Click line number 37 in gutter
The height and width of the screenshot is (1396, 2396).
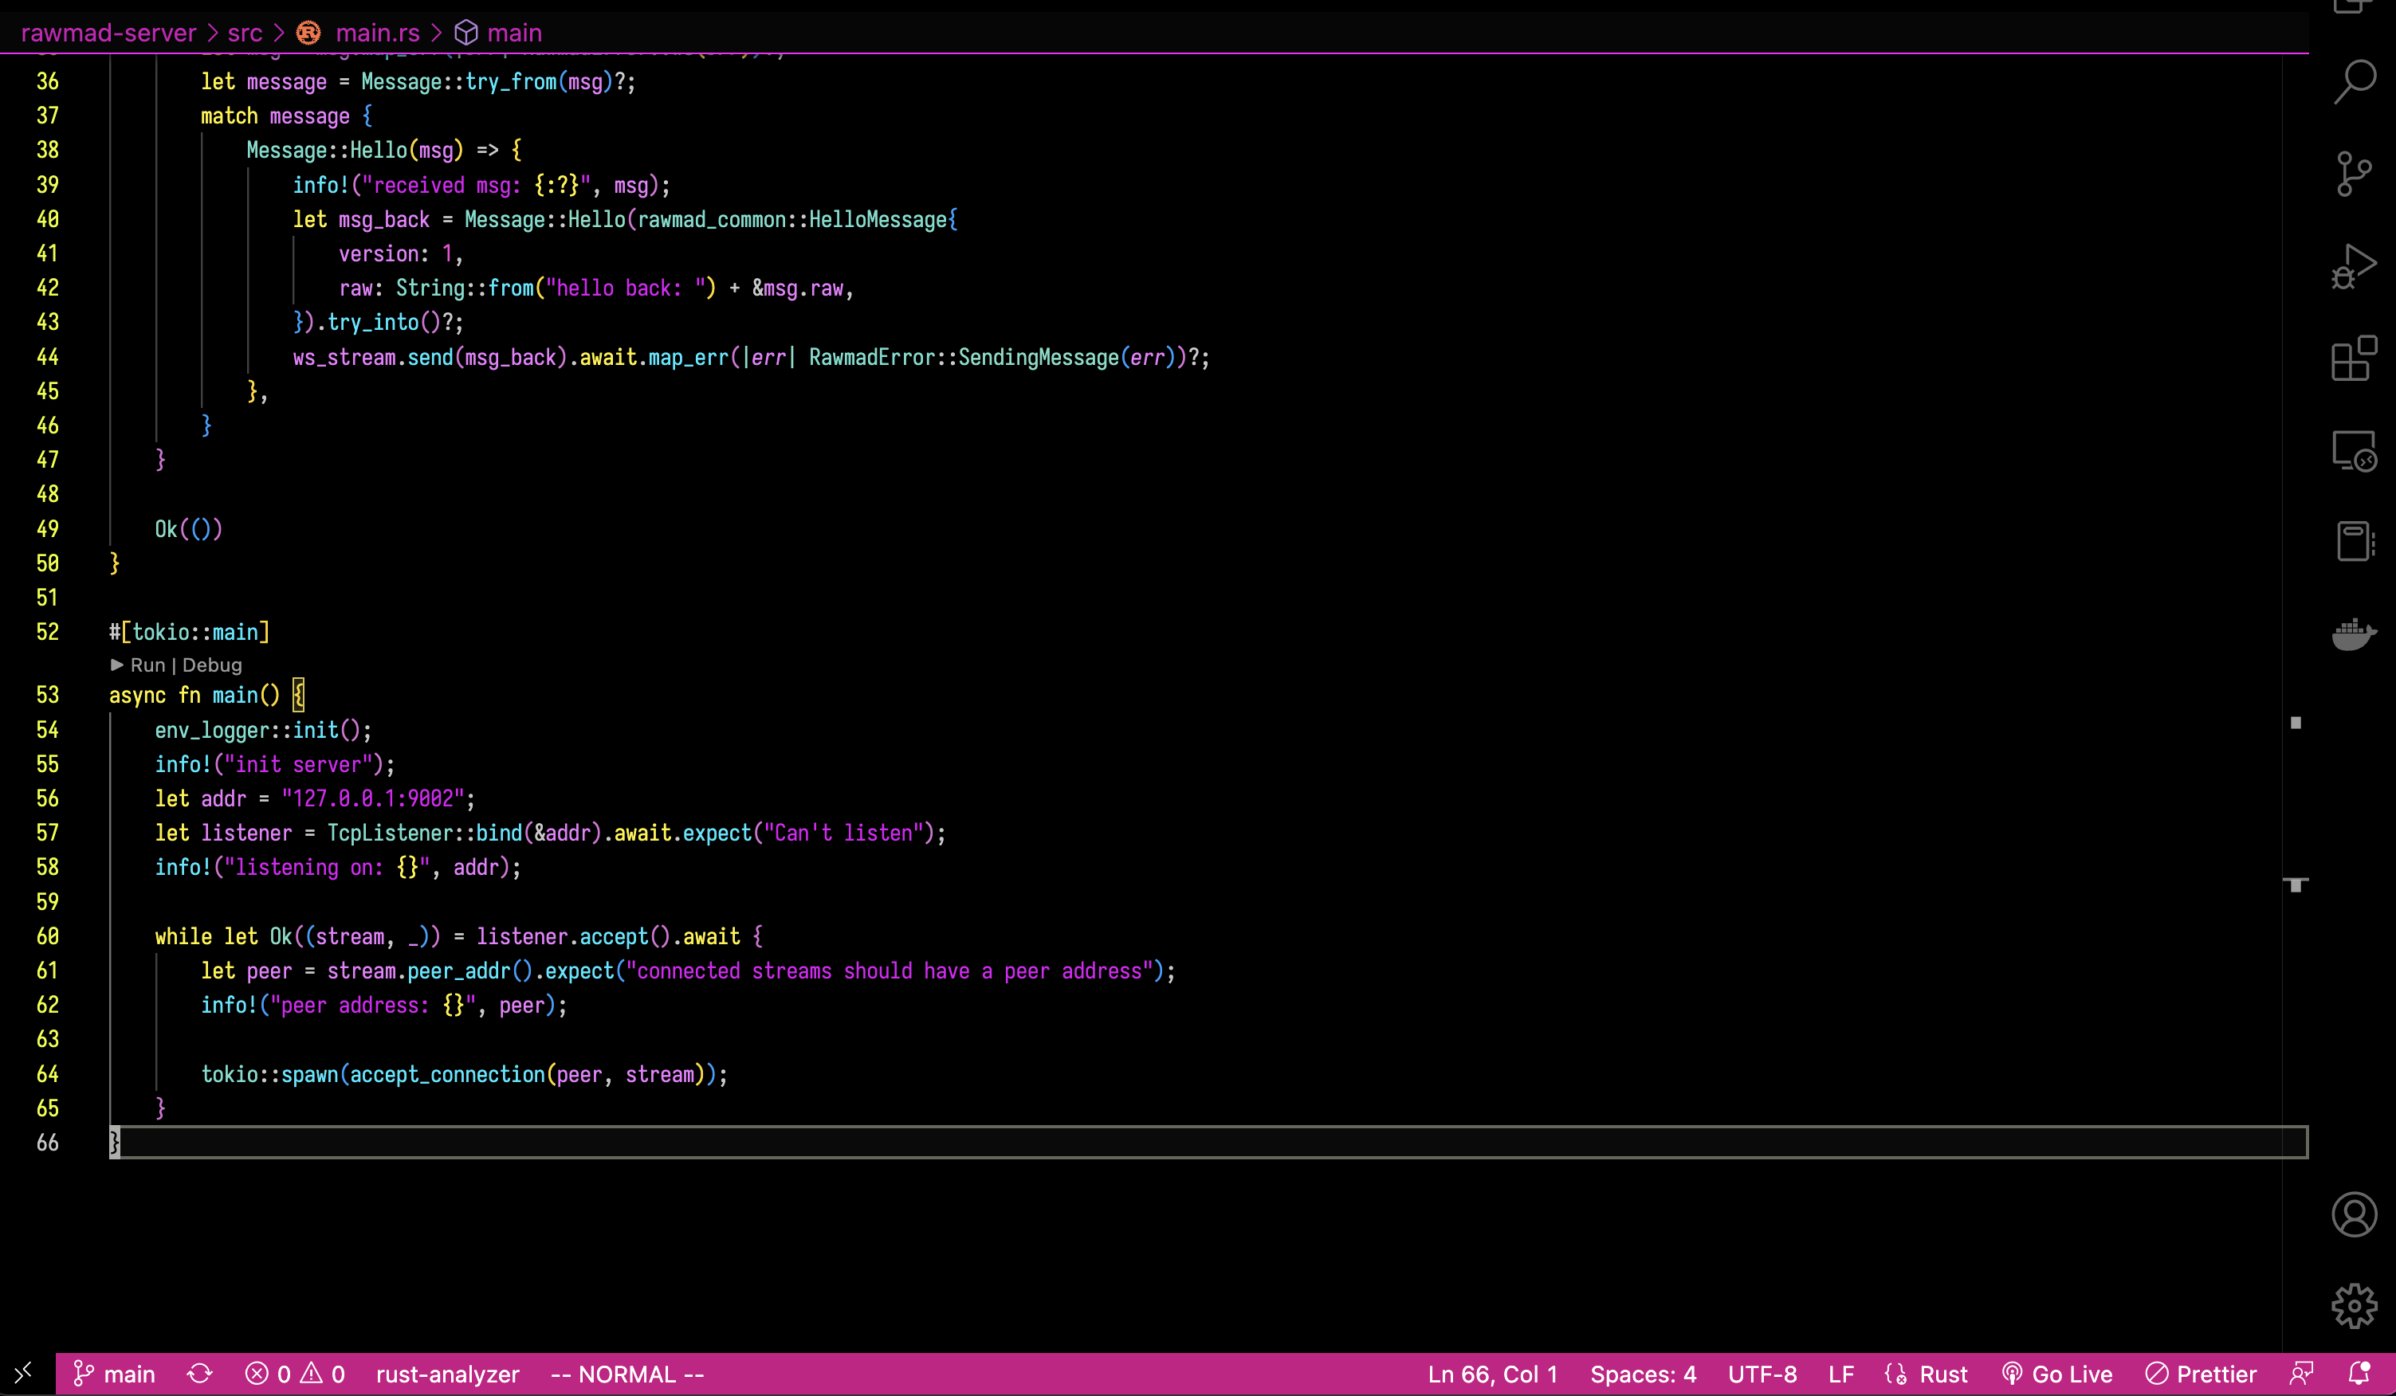48,116
